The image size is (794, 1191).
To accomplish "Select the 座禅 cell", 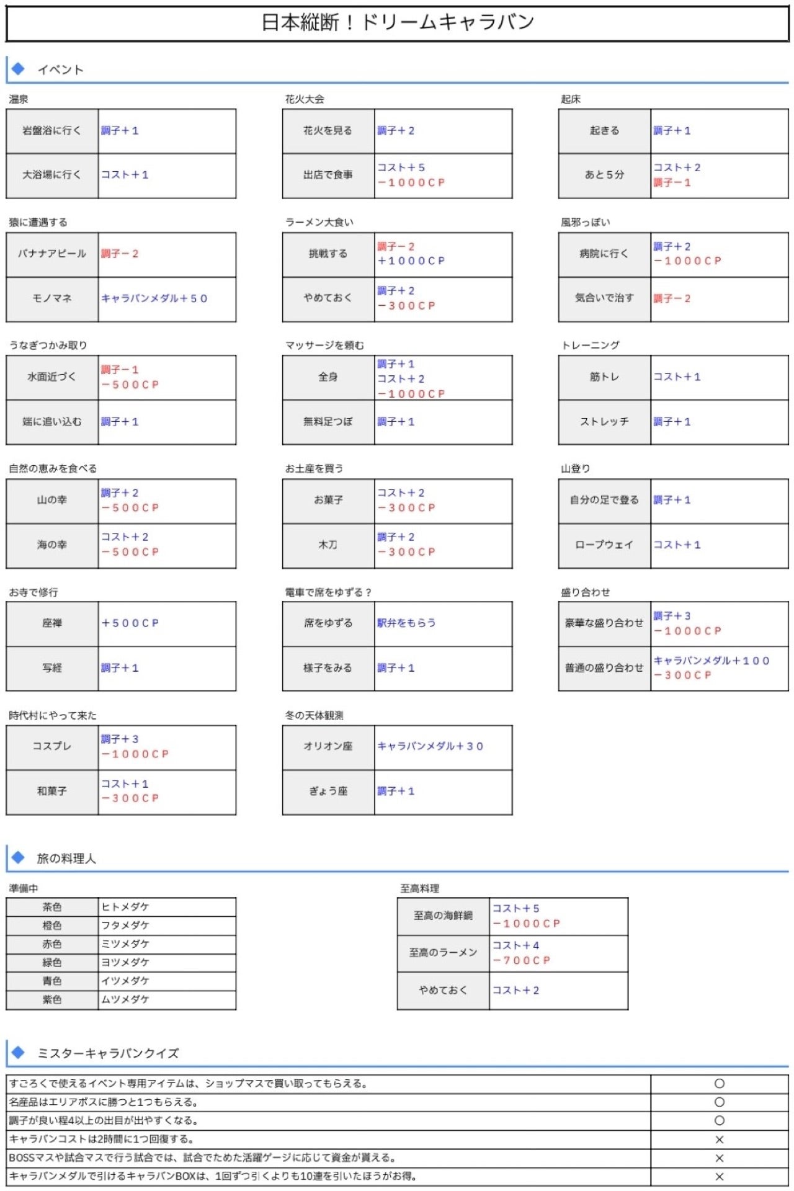I will tap(52, 623).
